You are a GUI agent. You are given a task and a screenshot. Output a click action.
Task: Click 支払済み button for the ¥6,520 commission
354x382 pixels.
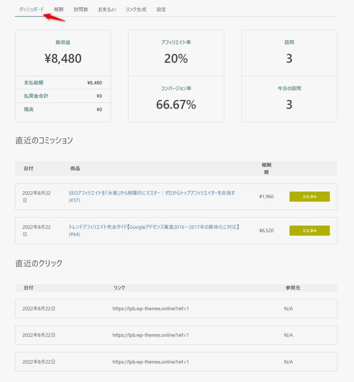[309, 230]
